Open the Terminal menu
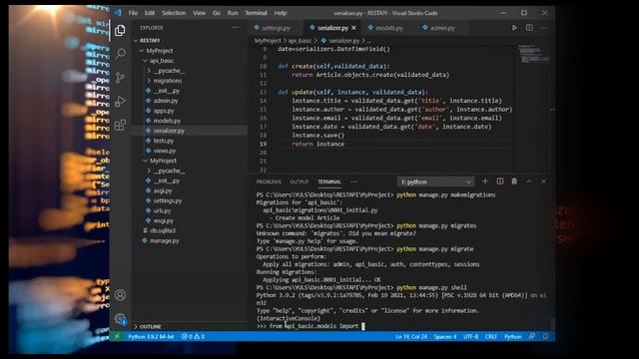This screenshot has width=639, height=359. (x=256, y=13)
